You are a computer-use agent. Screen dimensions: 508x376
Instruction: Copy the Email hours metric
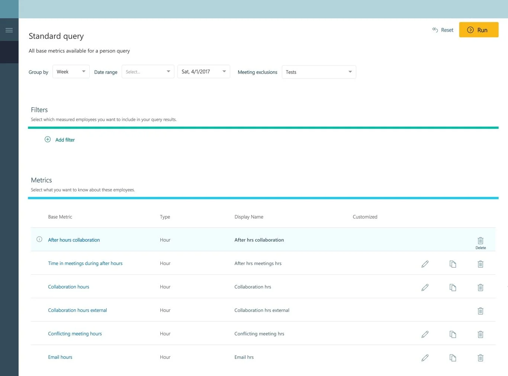(x=453, y=358)
